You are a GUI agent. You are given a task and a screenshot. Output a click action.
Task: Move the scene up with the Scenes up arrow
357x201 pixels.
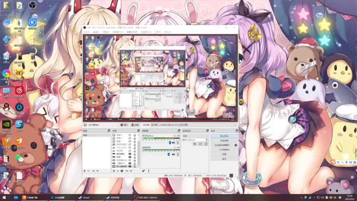click(93, 171)
